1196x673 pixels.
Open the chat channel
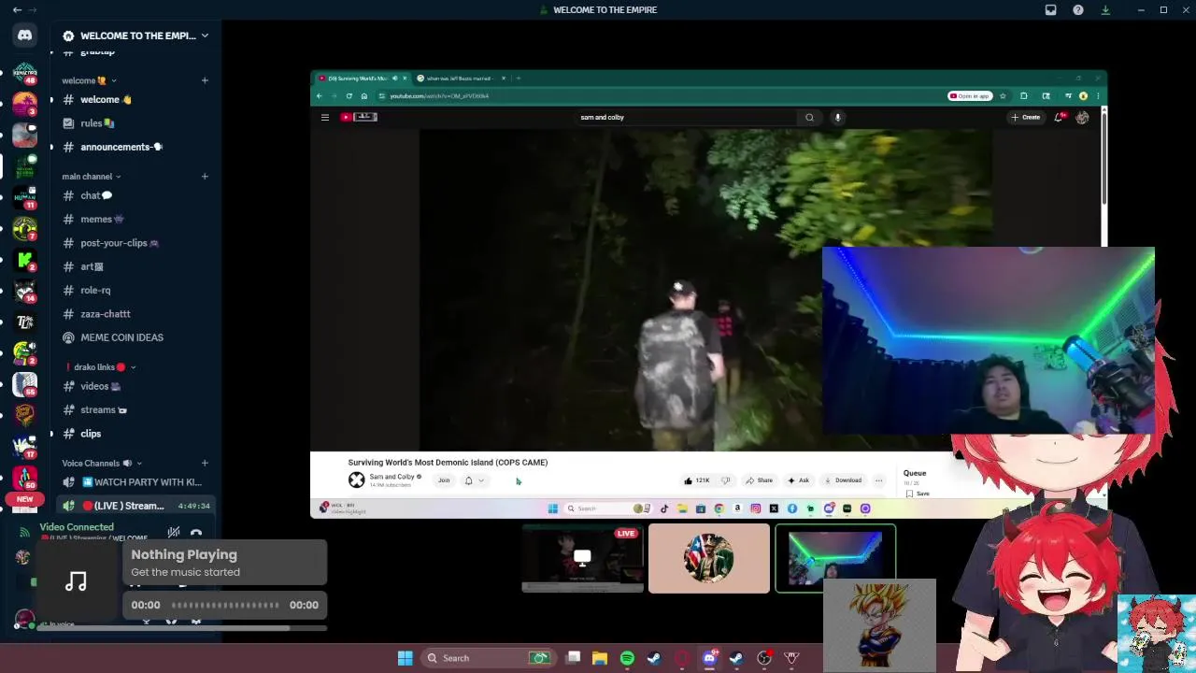(135, 195)
